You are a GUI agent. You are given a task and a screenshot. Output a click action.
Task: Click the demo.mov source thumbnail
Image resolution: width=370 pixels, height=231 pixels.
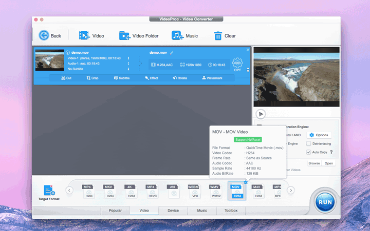pyautogui.click(x=49, y=60)
